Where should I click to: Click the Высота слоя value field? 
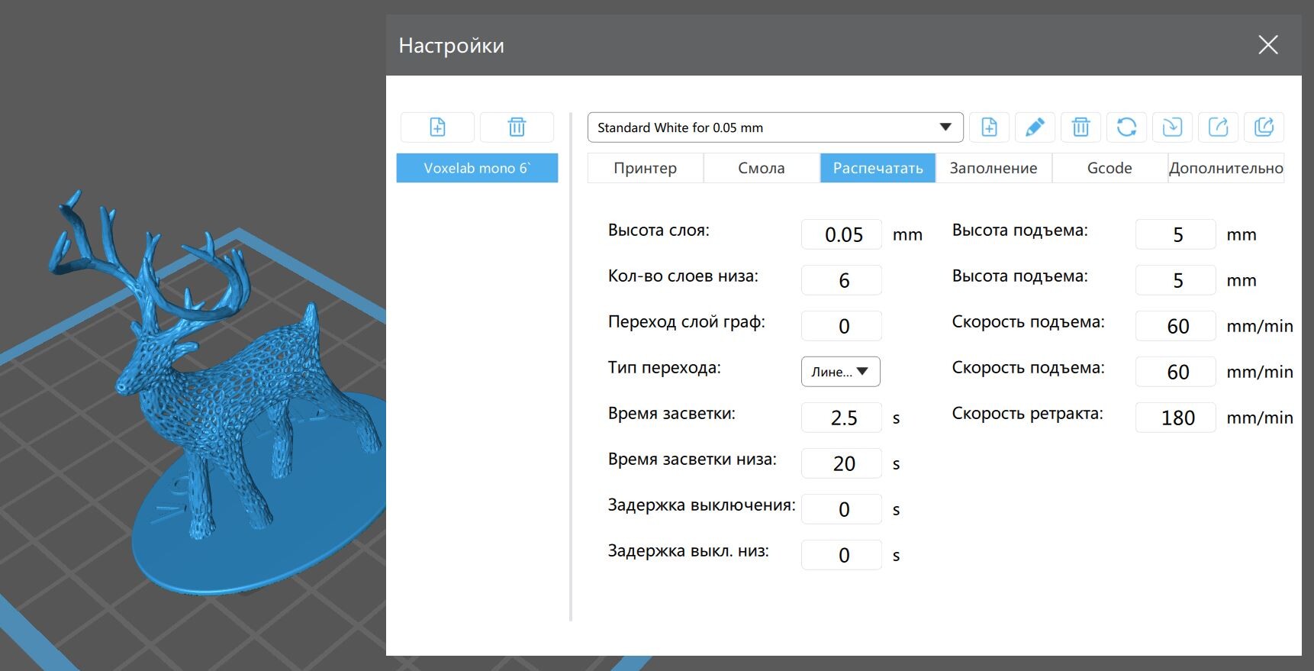click(x=842, y=234)
